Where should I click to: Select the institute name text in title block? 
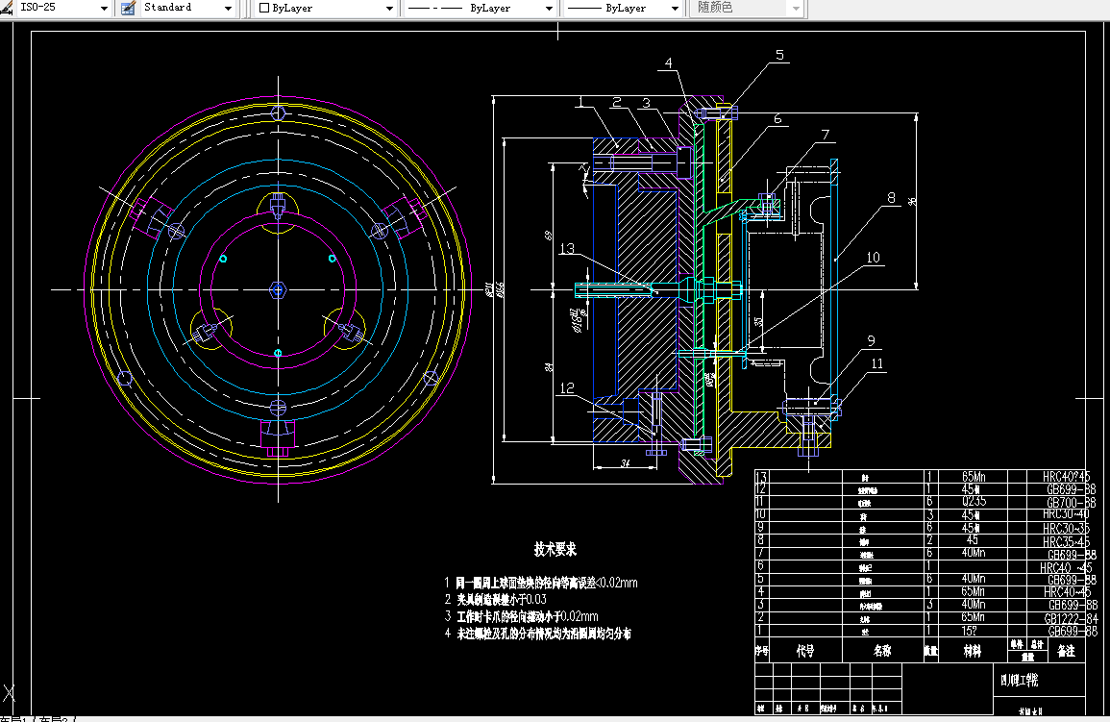[x=1019, y=681]
